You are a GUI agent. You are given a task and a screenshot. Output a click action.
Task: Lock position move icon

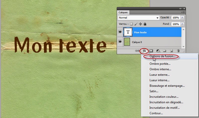(140, 24)
